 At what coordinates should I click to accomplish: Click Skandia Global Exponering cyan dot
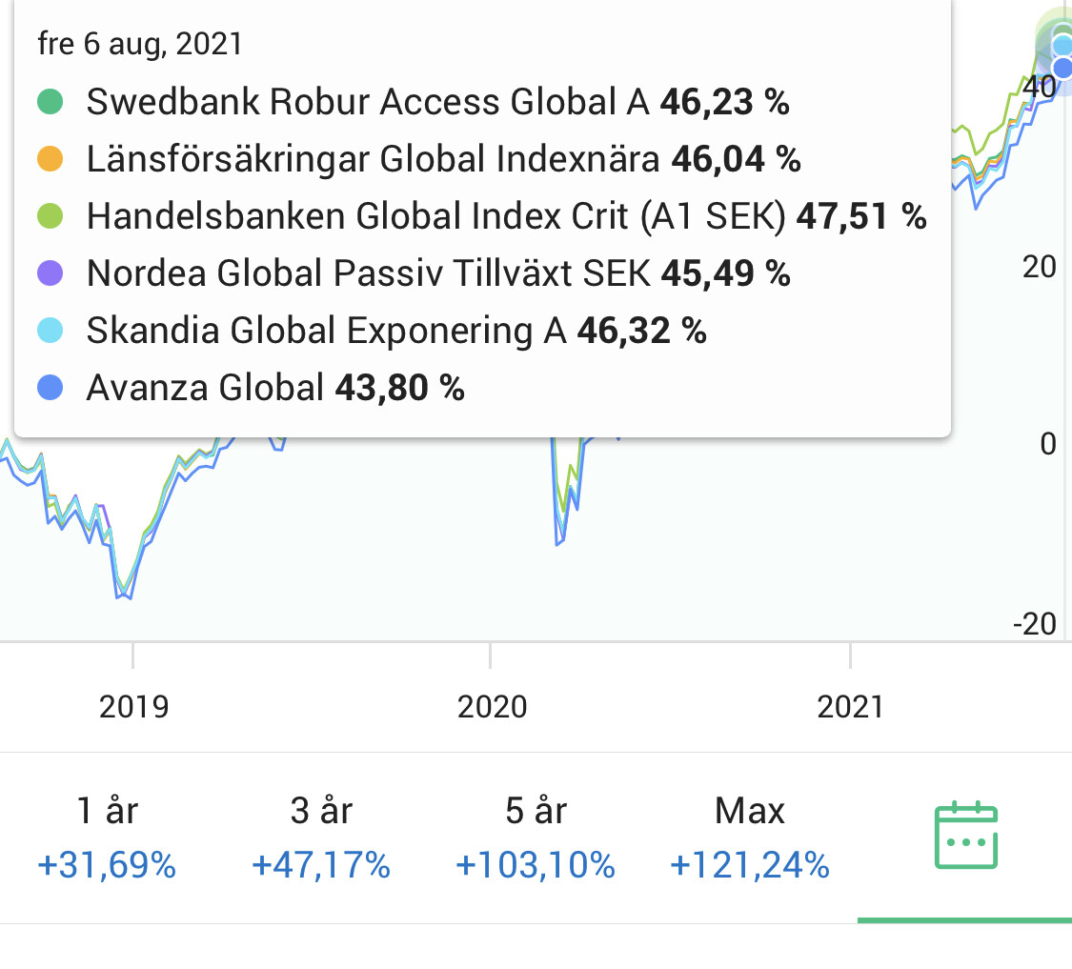[51, 331]
